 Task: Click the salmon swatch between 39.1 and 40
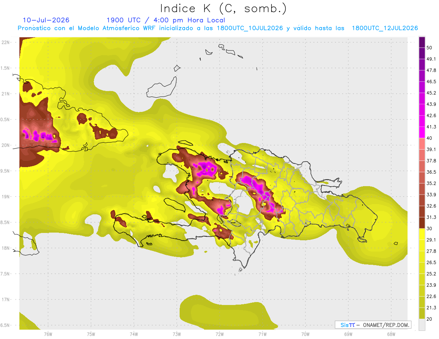tap(422, 144)
